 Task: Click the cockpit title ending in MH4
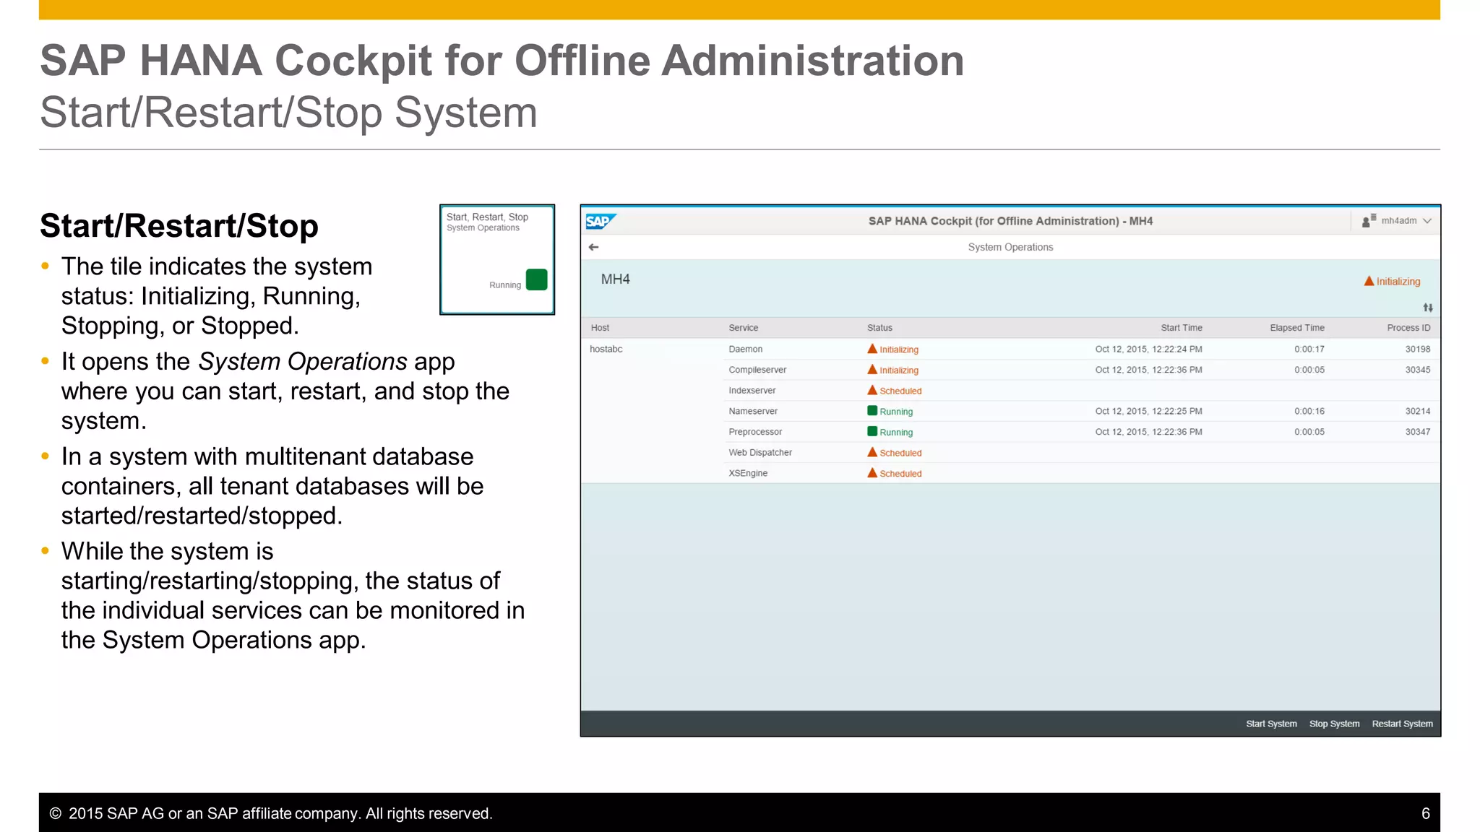point(1010,221)
